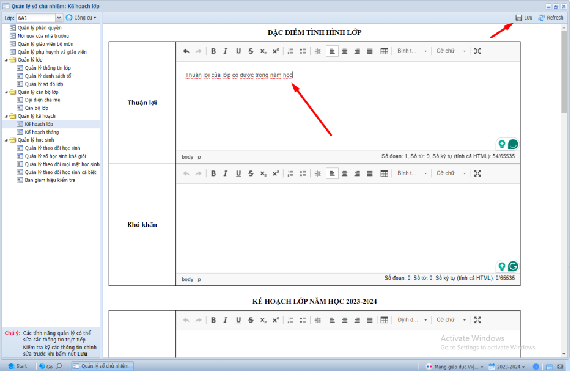Apply Superscript in the Thuận lợi editor
The width and height of the screenshot is (571, 372).
point(276,51)
